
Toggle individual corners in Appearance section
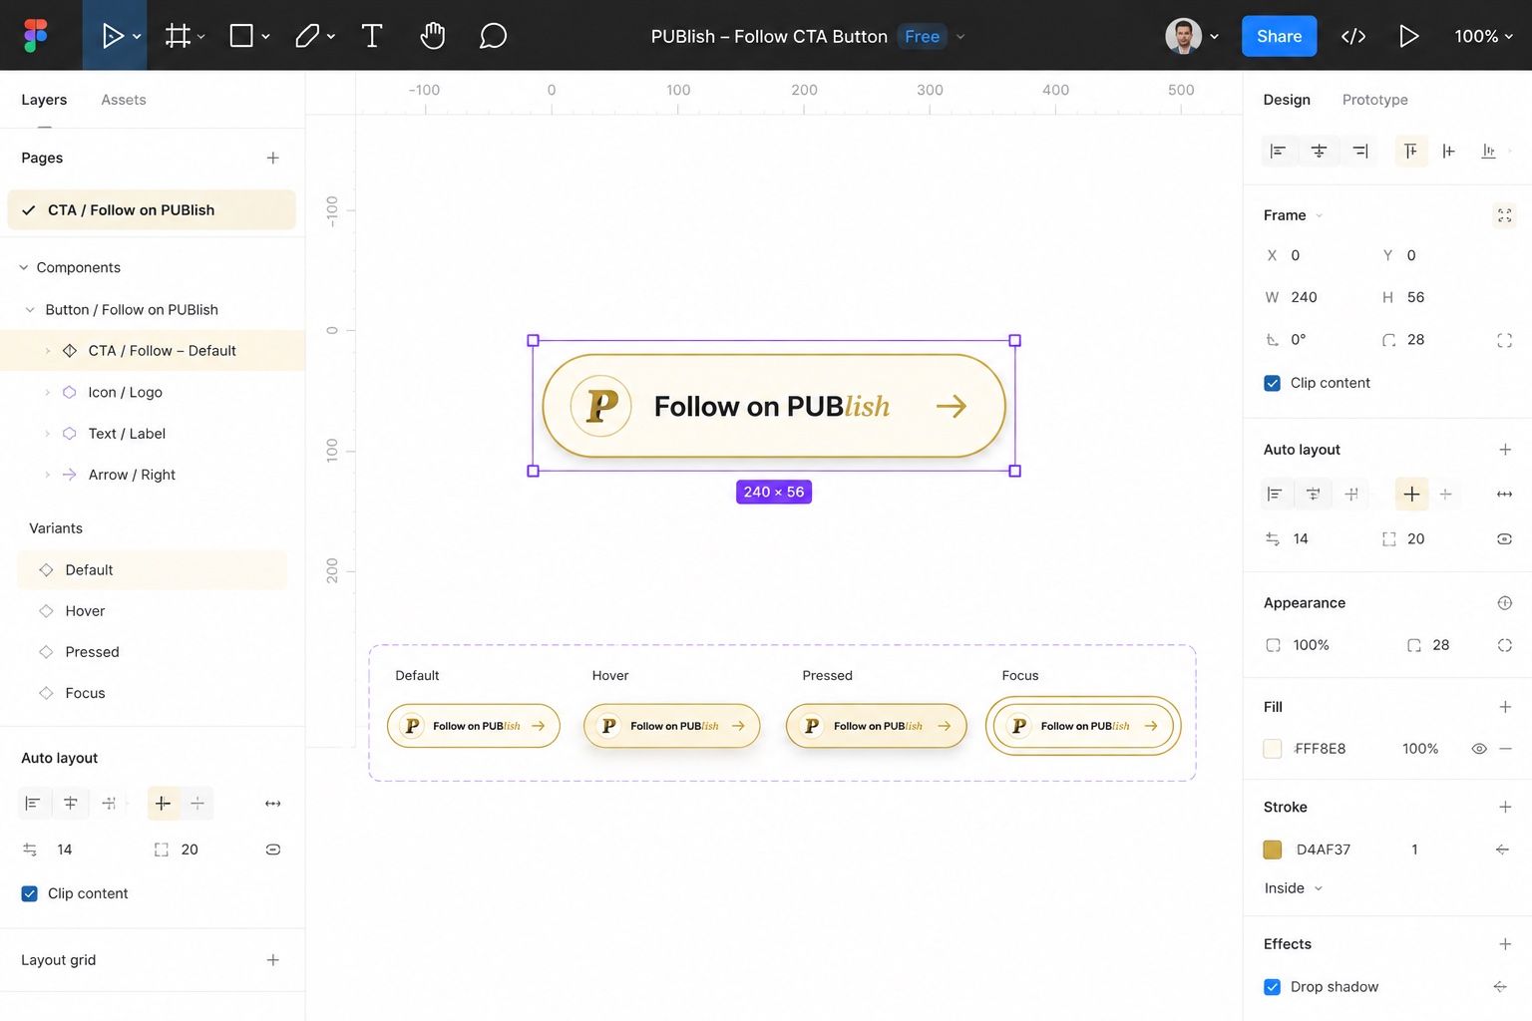click(1504, 645)
